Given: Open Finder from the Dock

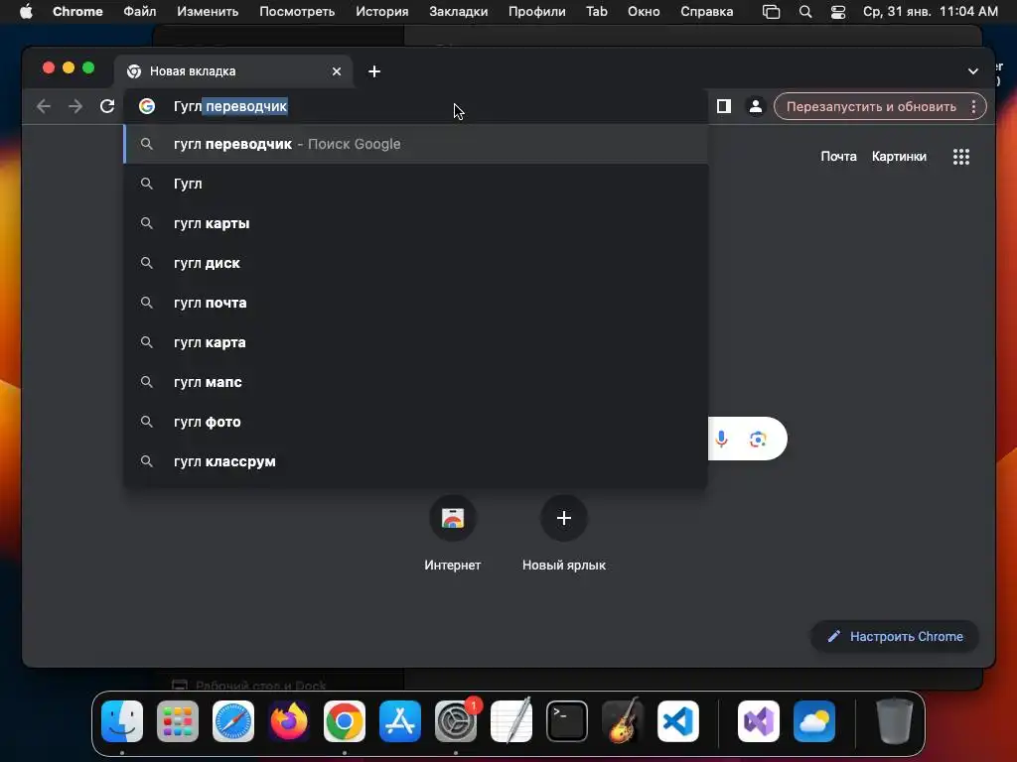Looking at the screenshot, I should coord(122,721).
